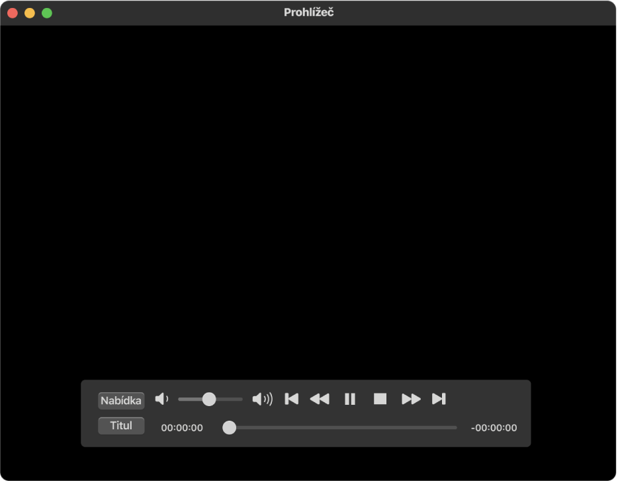Click the maximum volume speaker icon
The image size is (618, 481).
[x=263, y=399]
